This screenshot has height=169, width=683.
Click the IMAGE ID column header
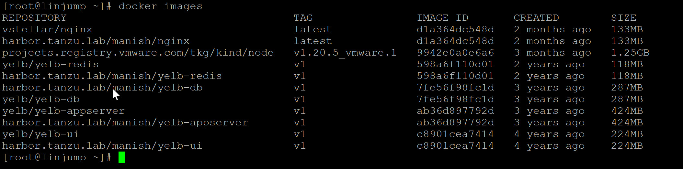(x=442, y=18)
